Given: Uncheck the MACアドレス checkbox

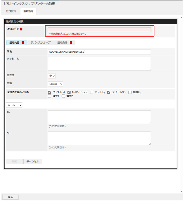Looking at the screenshot, I should (x=69, y=92).
